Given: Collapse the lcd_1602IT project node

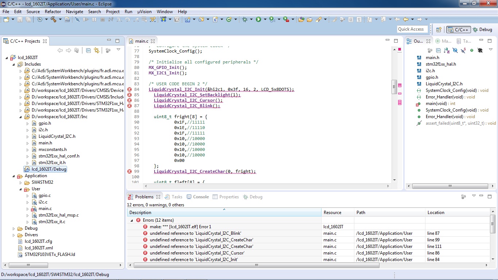Looking at the screenshot, I should pos(7,58).
